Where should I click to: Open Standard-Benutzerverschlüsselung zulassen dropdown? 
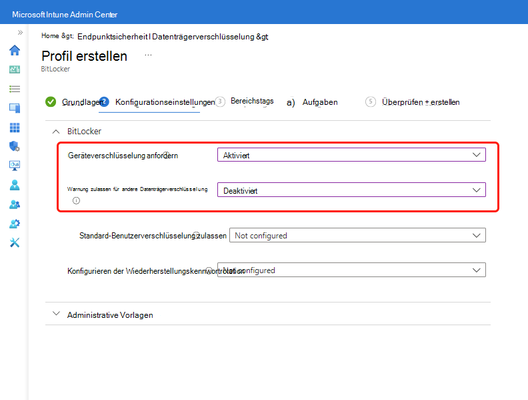coord(357,235)
